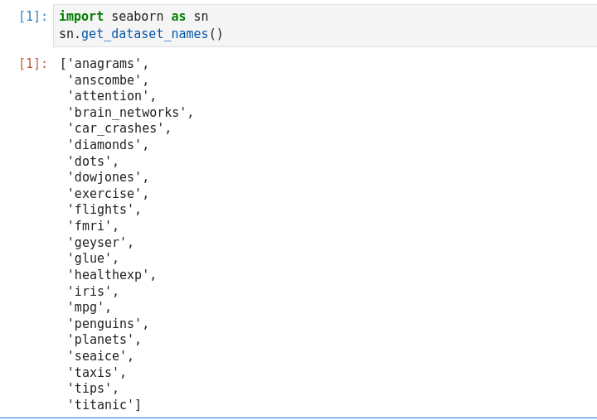Click the 'taxis' entry in the output
Image resolution: width=597 pixels, height=420 pixels.
(x=93, y=373)
